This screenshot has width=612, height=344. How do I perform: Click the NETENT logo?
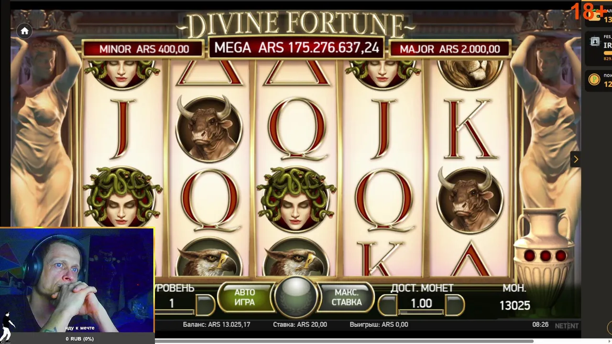(x=567, y=325)
